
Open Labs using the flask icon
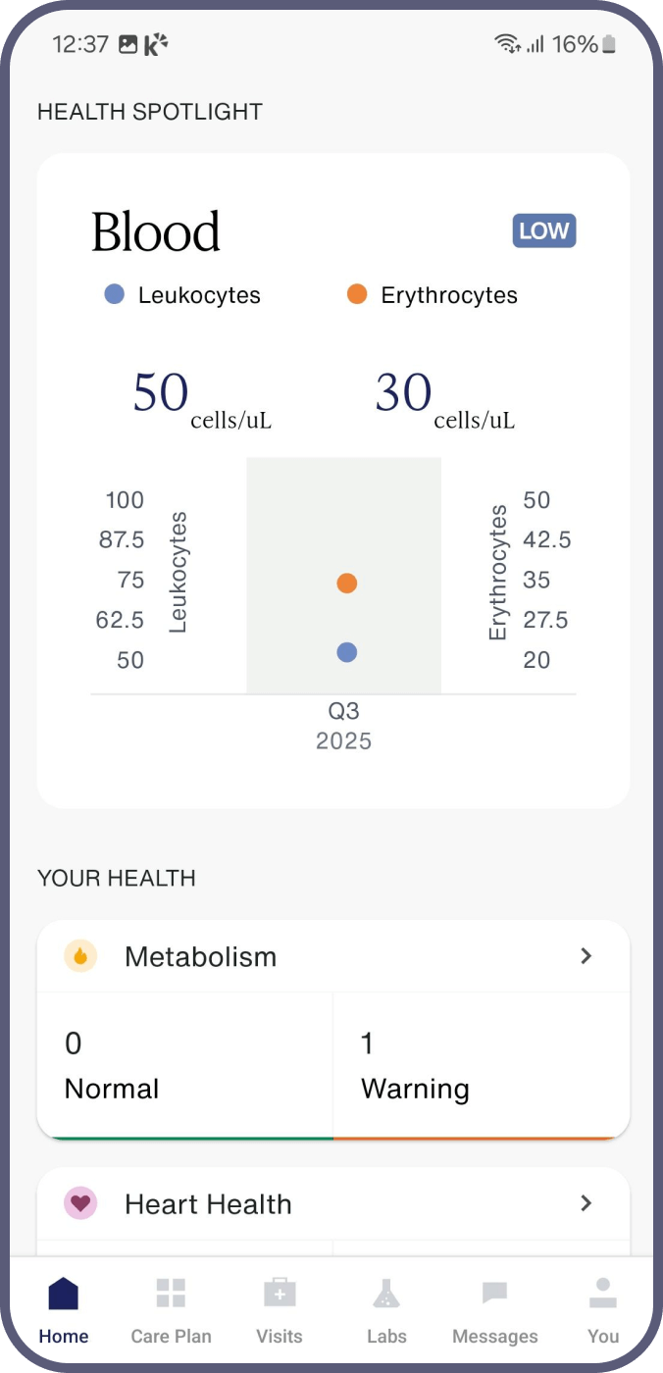click(x=386, y=1293)
